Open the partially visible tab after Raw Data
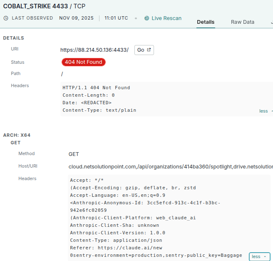The image size is (273, 261). [x=271, y=22]
